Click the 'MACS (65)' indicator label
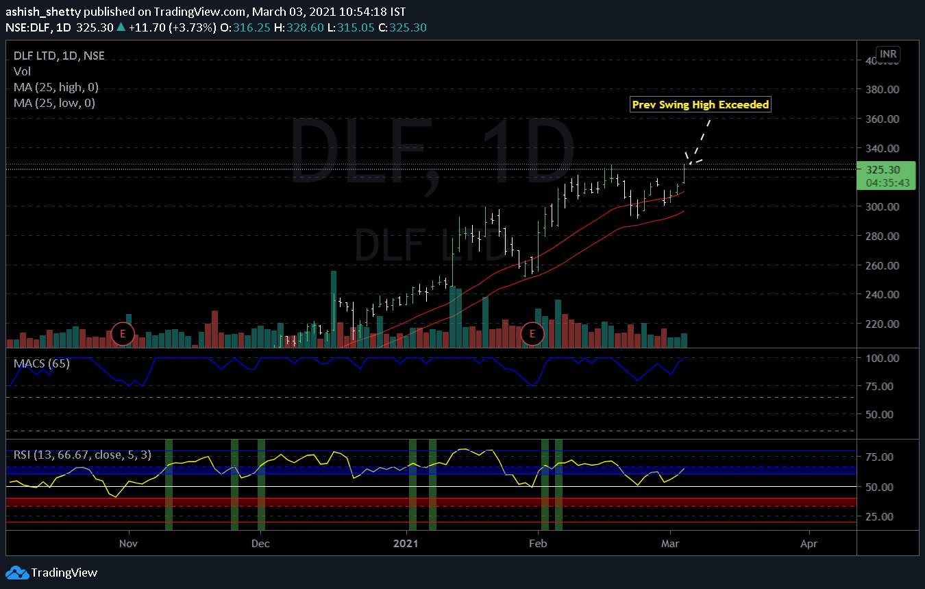Image resolution: width=925 pixels, height=589 pixels. point(41,363)
